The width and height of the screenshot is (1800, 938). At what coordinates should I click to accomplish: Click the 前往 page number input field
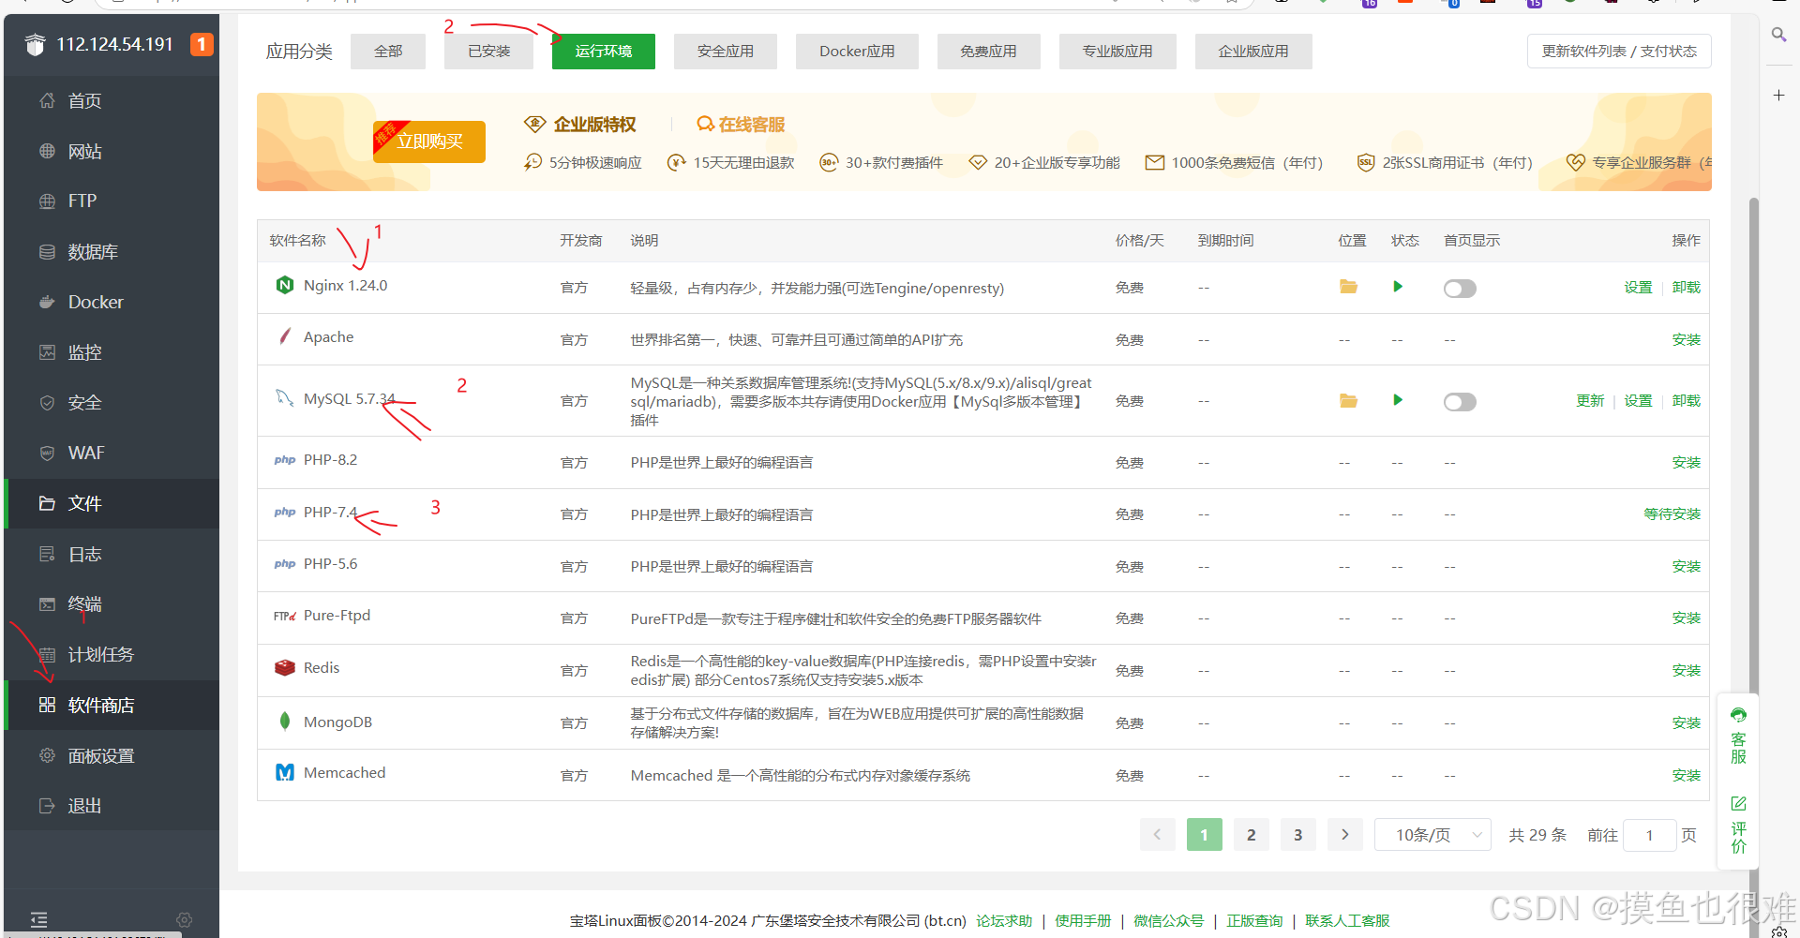click(1650, 835)
